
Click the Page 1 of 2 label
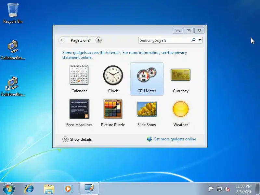80,40
